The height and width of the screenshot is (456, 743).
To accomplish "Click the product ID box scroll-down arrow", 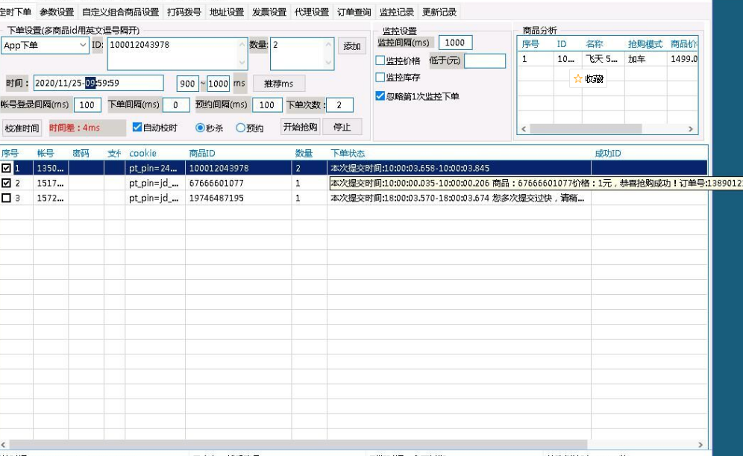I will pyautogui.click(x=242, y=63).
